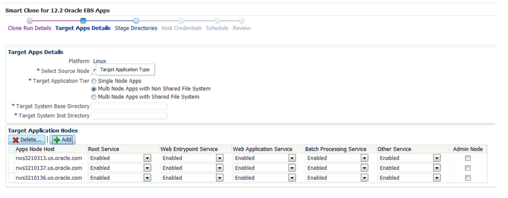
Task: Click Web Entrypoint Service column header
Action: (x=189, y=149)
